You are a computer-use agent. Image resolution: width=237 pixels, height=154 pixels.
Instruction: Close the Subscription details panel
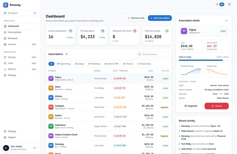click(226, 20)
